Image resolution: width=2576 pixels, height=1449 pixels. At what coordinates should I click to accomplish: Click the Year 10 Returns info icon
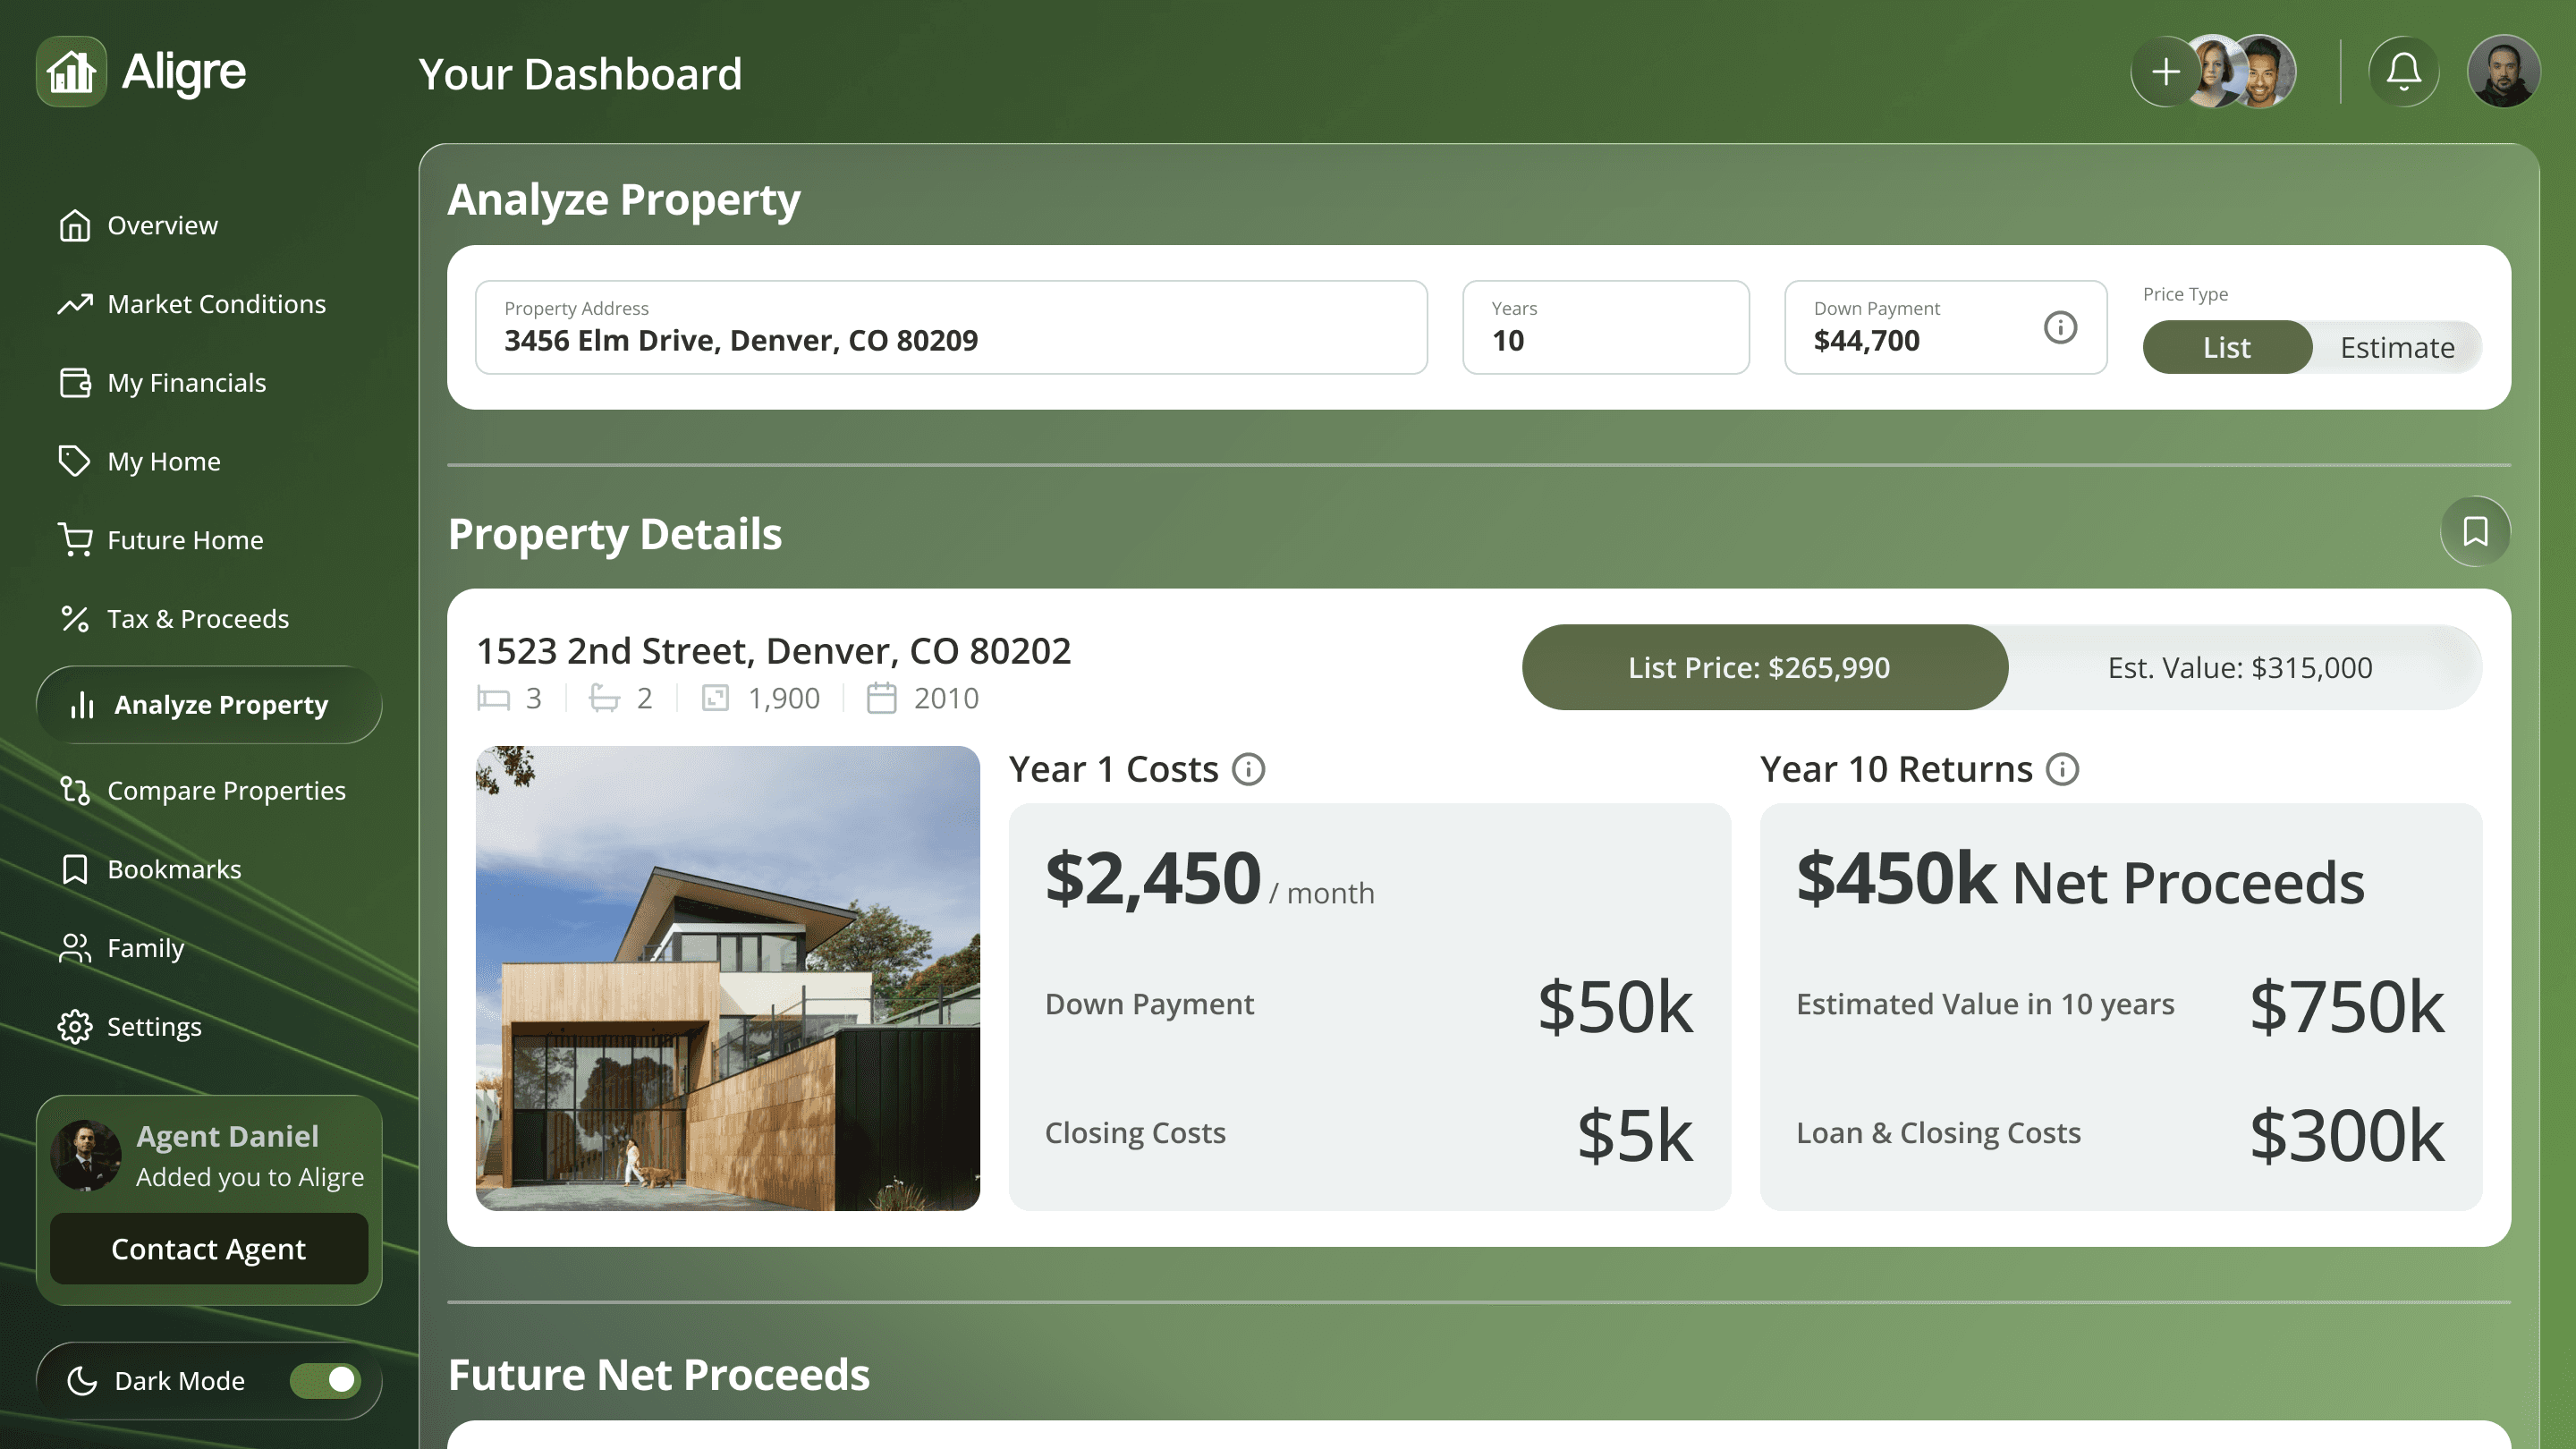[x=2062, y=769]
